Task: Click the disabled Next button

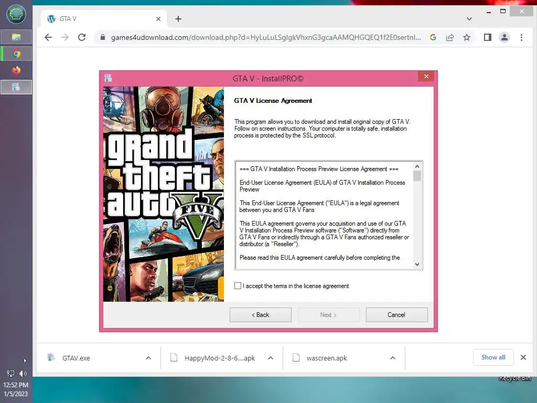Action: pos(328,315)
